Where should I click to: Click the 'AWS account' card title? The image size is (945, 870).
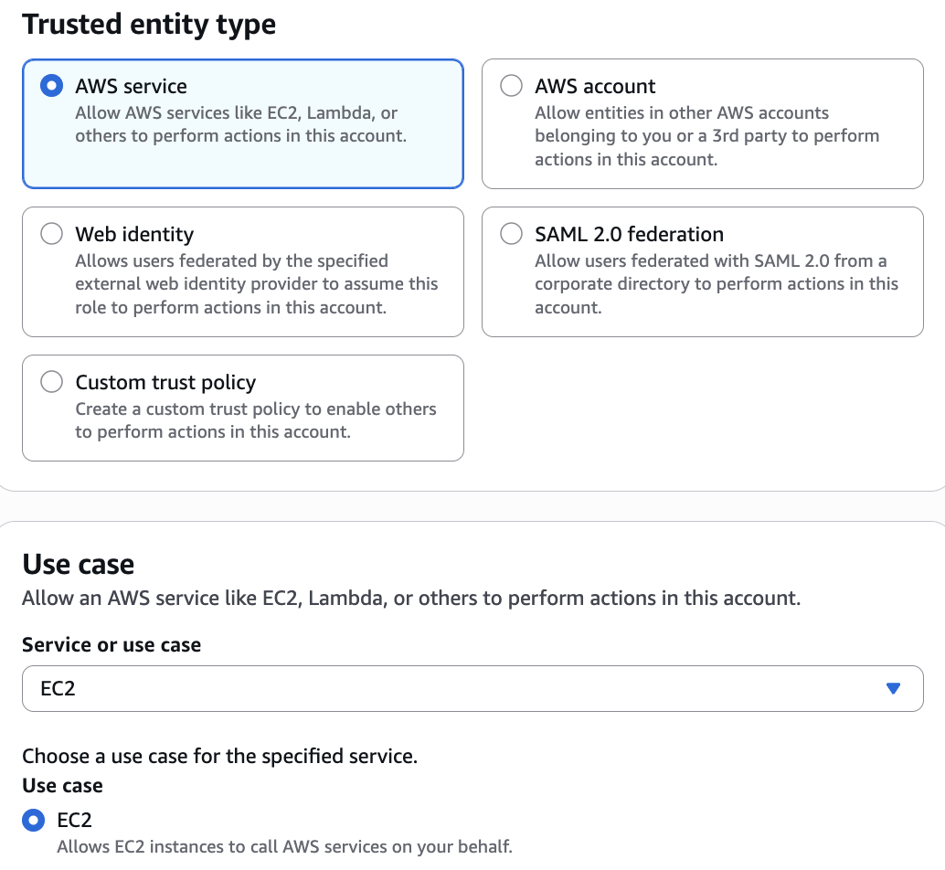click(x=595, y=86)
